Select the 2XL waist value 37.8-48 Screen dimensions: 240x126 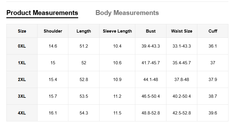[181, 80]
